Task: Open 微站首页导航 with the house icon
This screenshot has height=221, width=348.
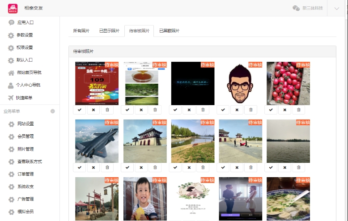Action: tap(29, 72)
